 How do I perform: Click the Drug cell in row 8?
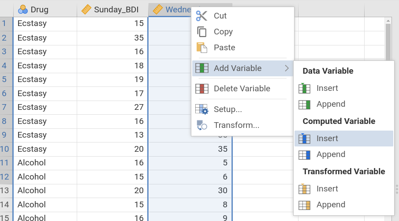45,121
